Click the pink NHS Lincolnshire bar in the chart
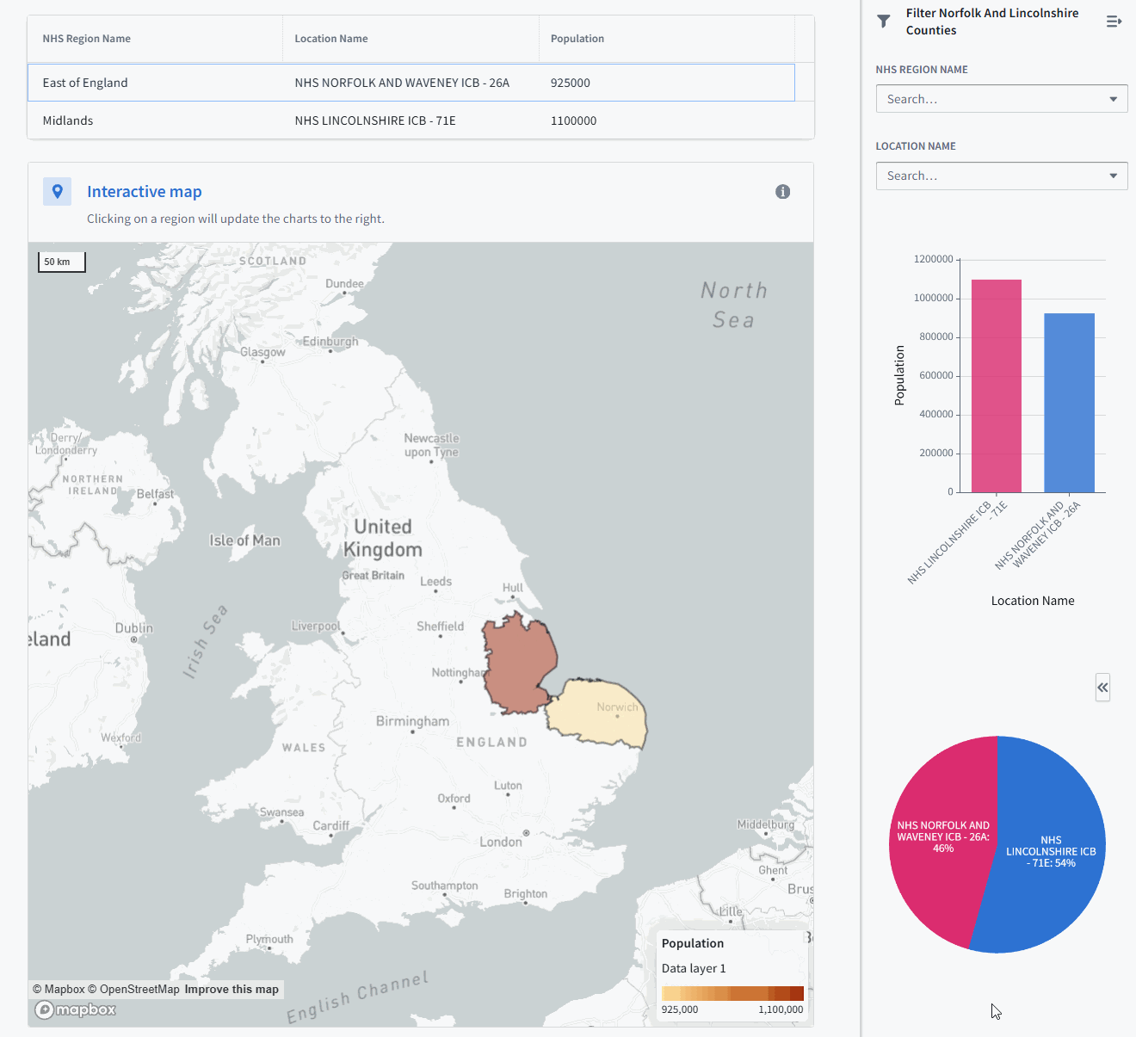1136x1037 pixels. point(996,385)
